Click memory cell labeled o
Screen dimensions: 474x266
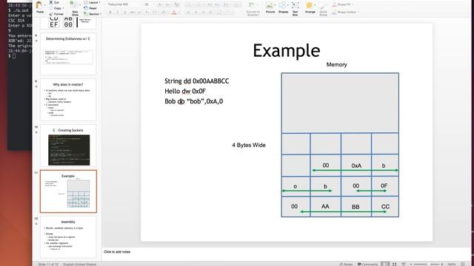(x=296, y=186)
